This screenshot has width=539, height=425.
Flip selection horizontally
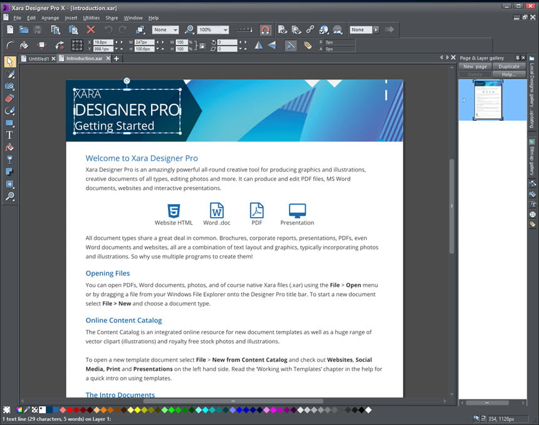click(258, 45)
